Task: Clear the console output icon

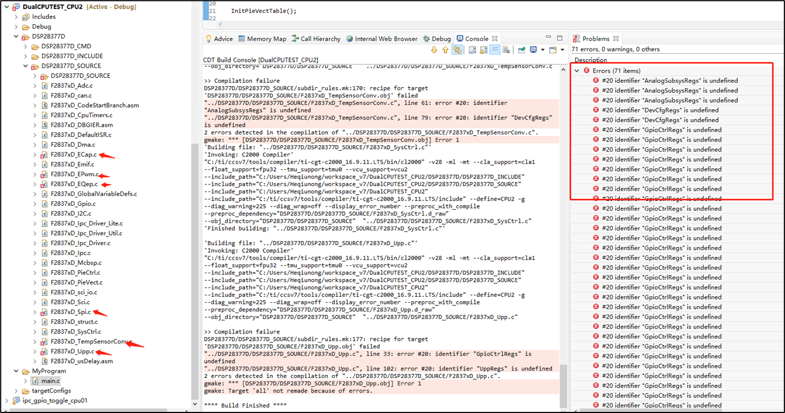Action: 506,50
